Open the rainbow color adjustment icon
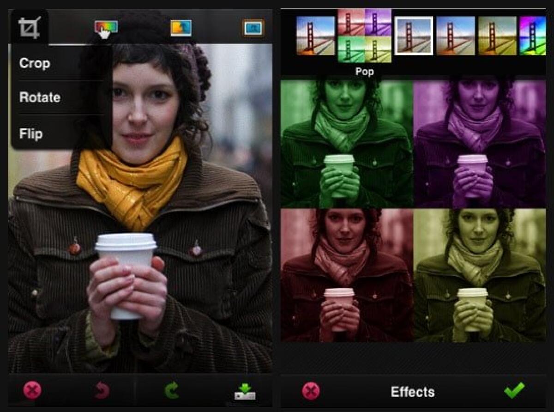The width and height of the screenshot is (554, 412). 106,28
